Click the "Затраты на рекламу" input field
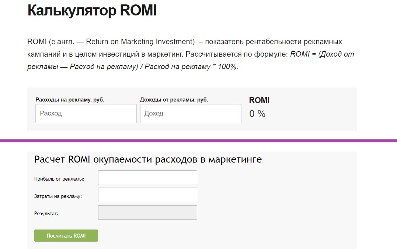Viewport: 397px width, 249px height. coord(147,195)
